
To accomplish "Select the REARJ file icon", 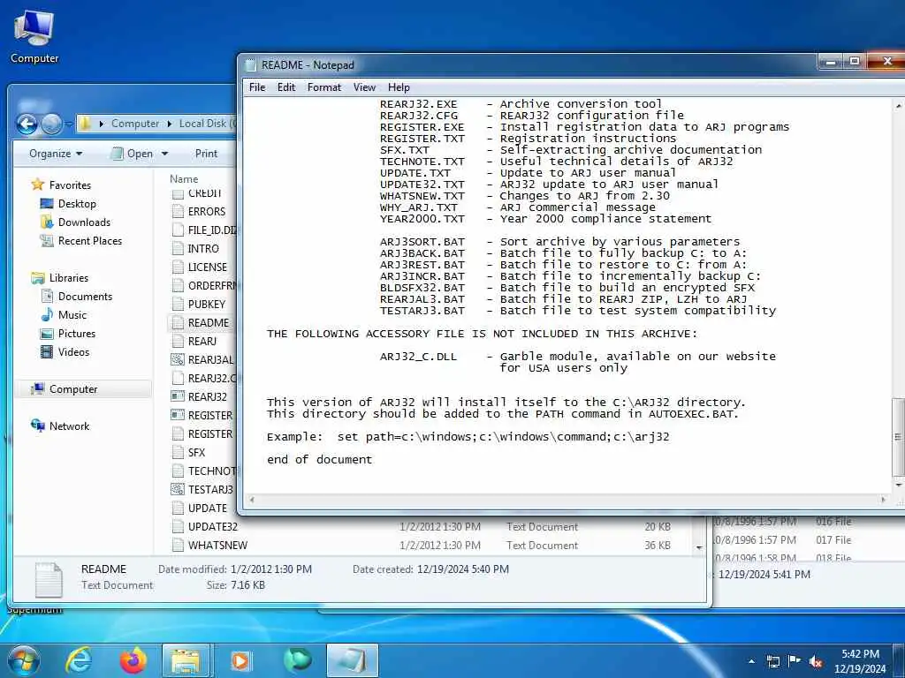I will pos(179,342).
